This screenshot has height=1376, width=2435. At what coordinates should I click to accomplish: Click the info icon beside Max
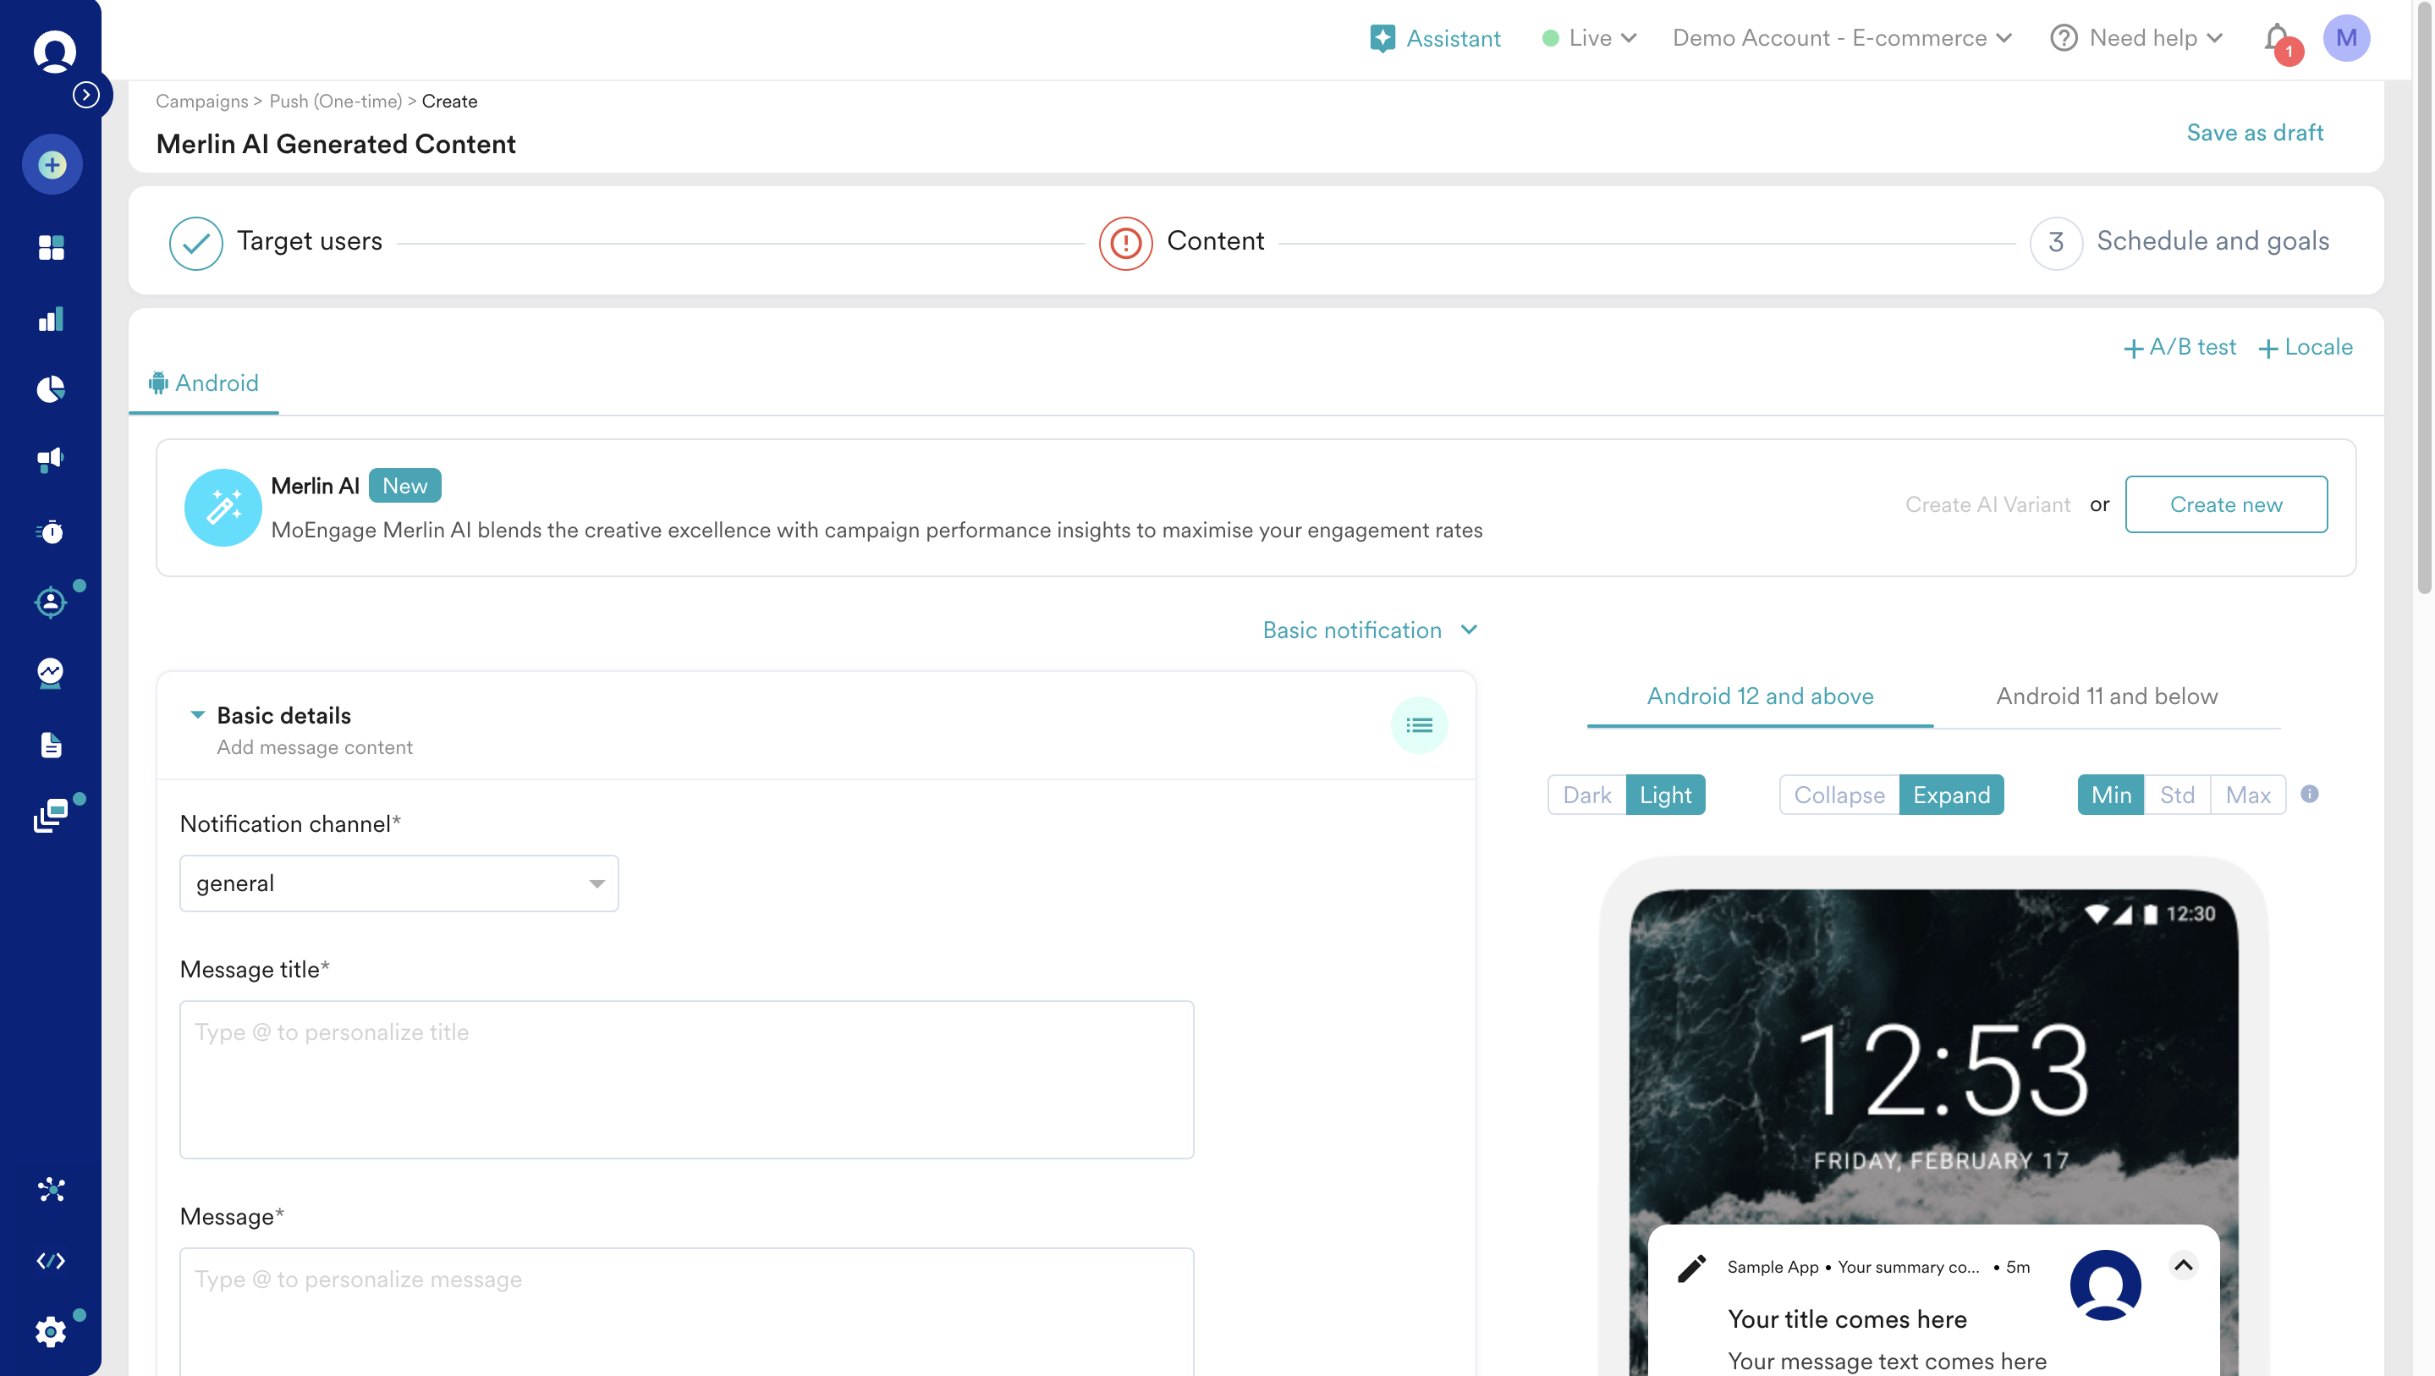(2309, 795)
